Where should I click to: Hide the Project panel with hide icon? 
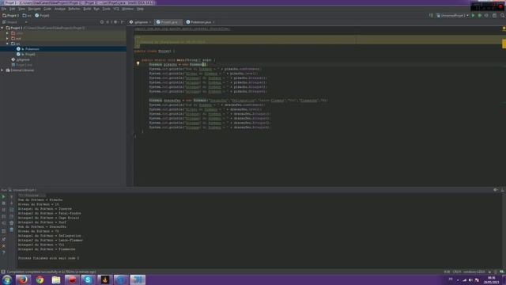[x=123, y=22]
